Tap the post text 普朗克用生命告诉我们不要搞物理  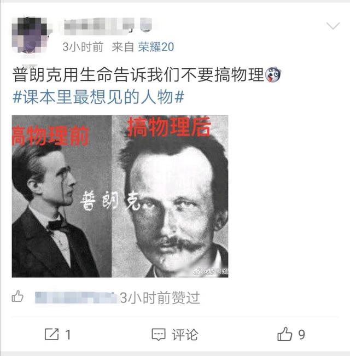[138, 75]
